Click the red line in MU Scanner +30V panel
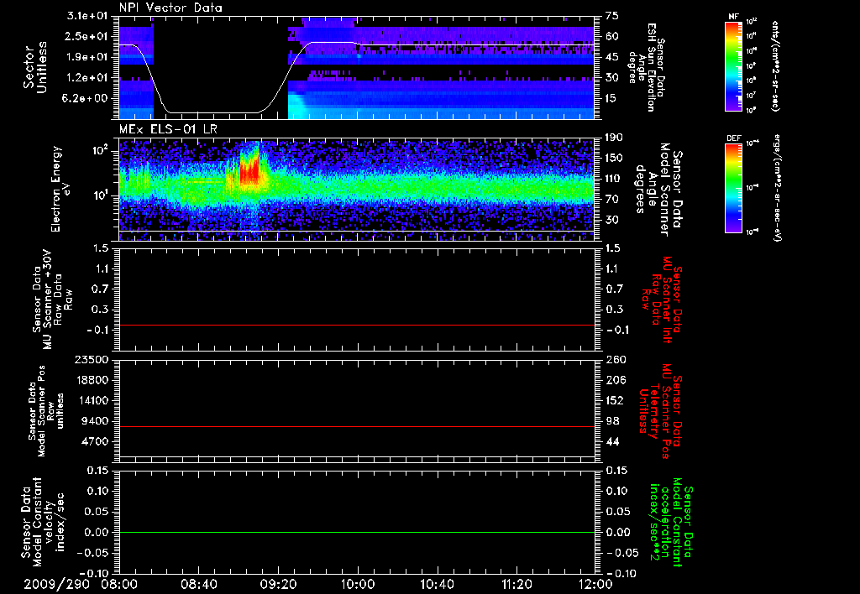 point(357,325)
